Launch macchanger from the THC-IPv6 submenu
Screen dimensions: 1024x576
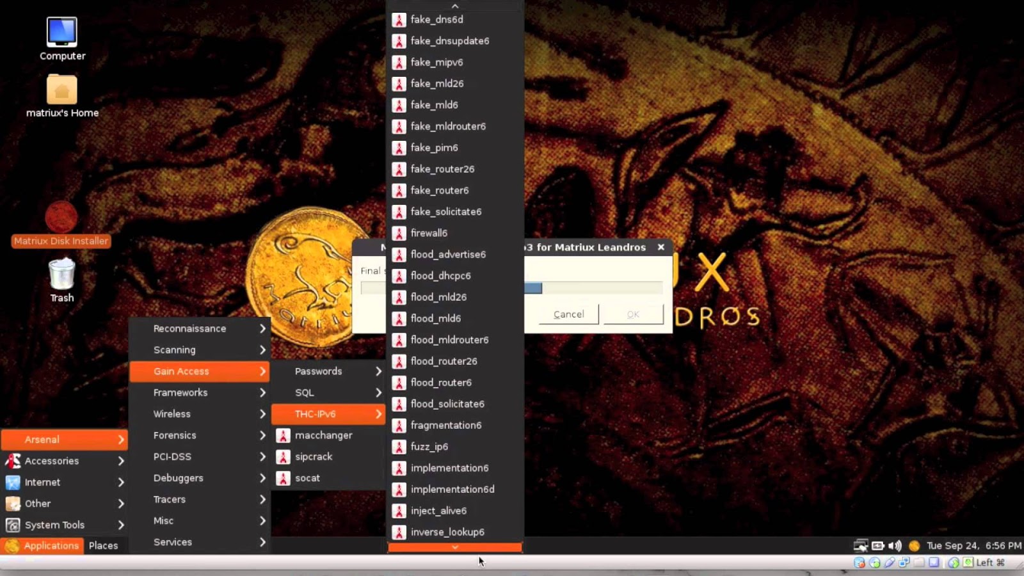pos(322,435)
